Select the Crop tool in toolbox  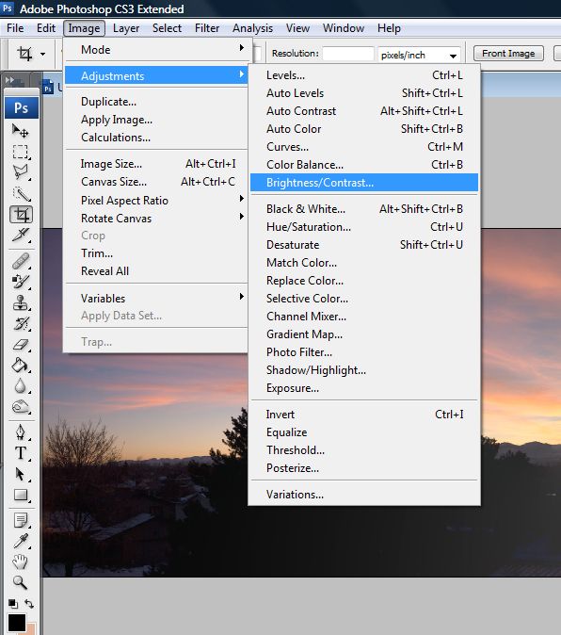click(x=21, y=215)
